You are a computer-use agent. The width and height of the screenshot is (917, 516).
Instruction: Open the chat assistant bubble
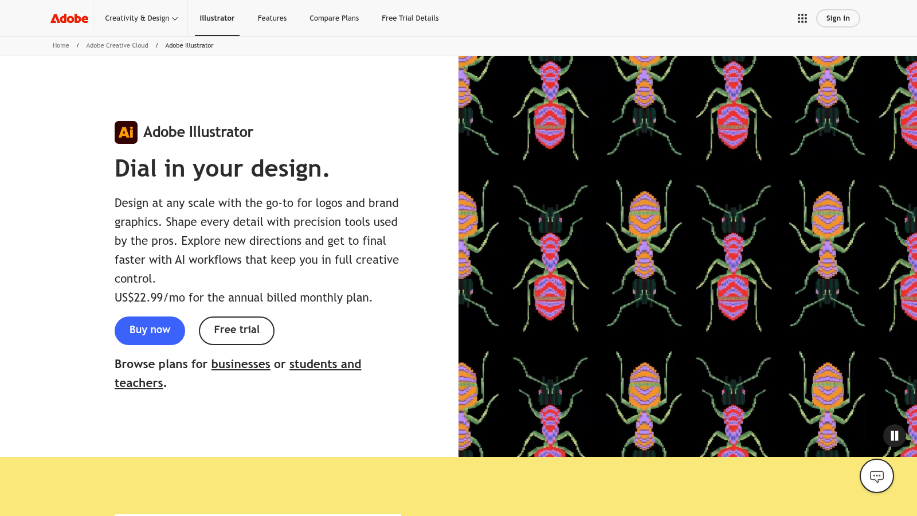(x=877, y=476)
